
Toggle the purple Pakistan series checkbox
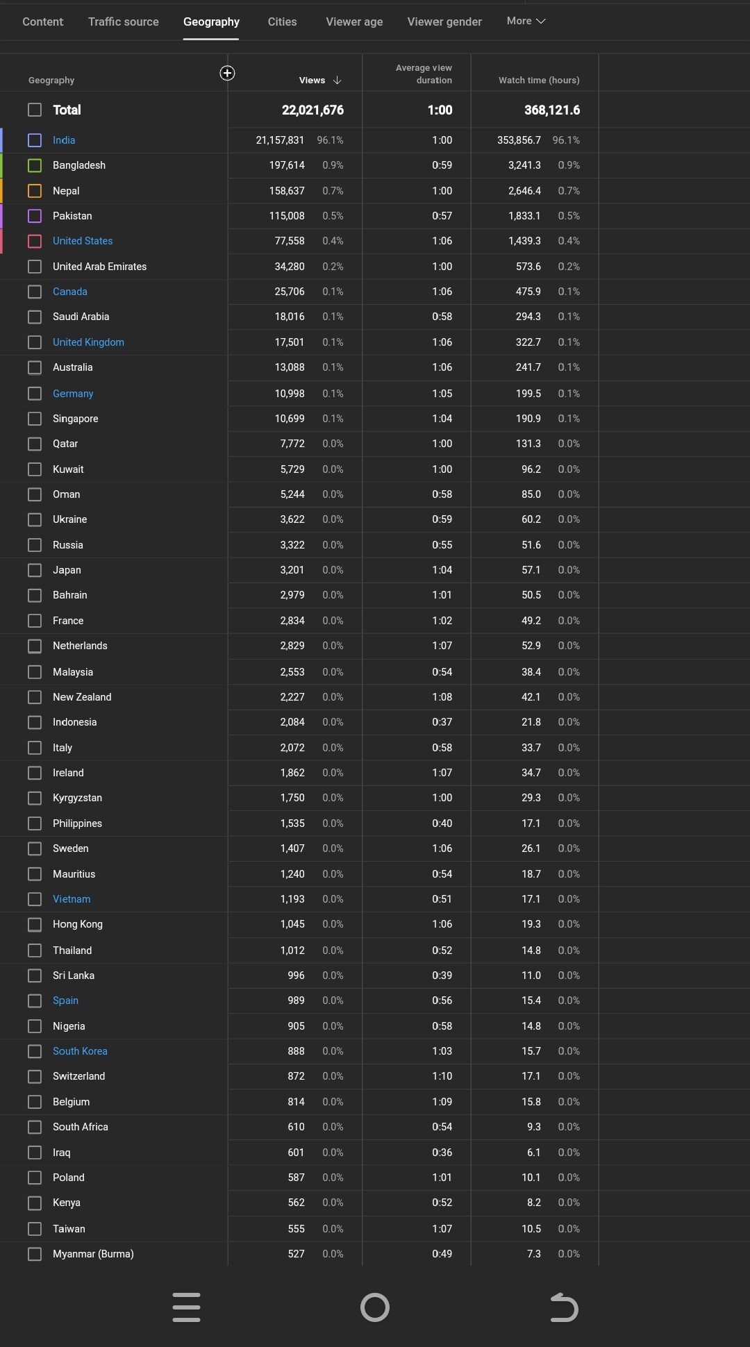coord(35,216)
